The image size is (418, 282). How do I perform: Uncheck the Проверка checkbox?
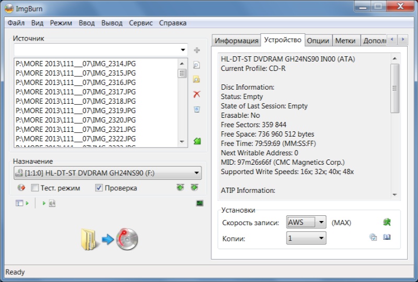[99, 188]
